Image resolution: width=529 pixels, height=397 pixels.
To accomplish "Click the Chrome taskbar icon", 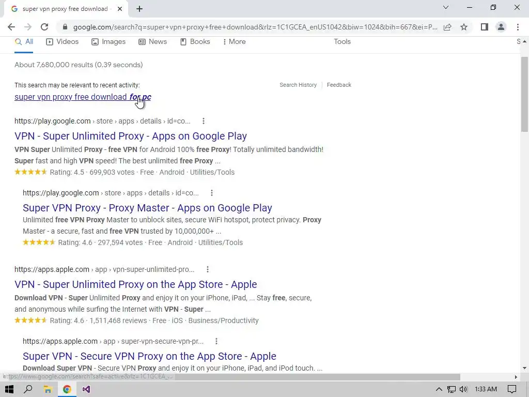I will coord(67,389).
